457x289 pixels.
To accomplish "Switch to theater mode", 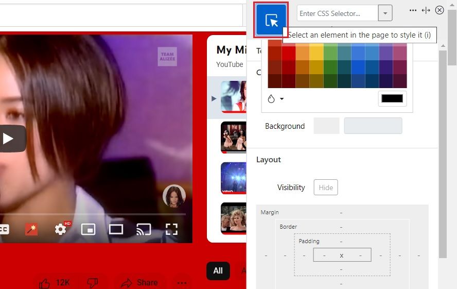I will (116, 229).
